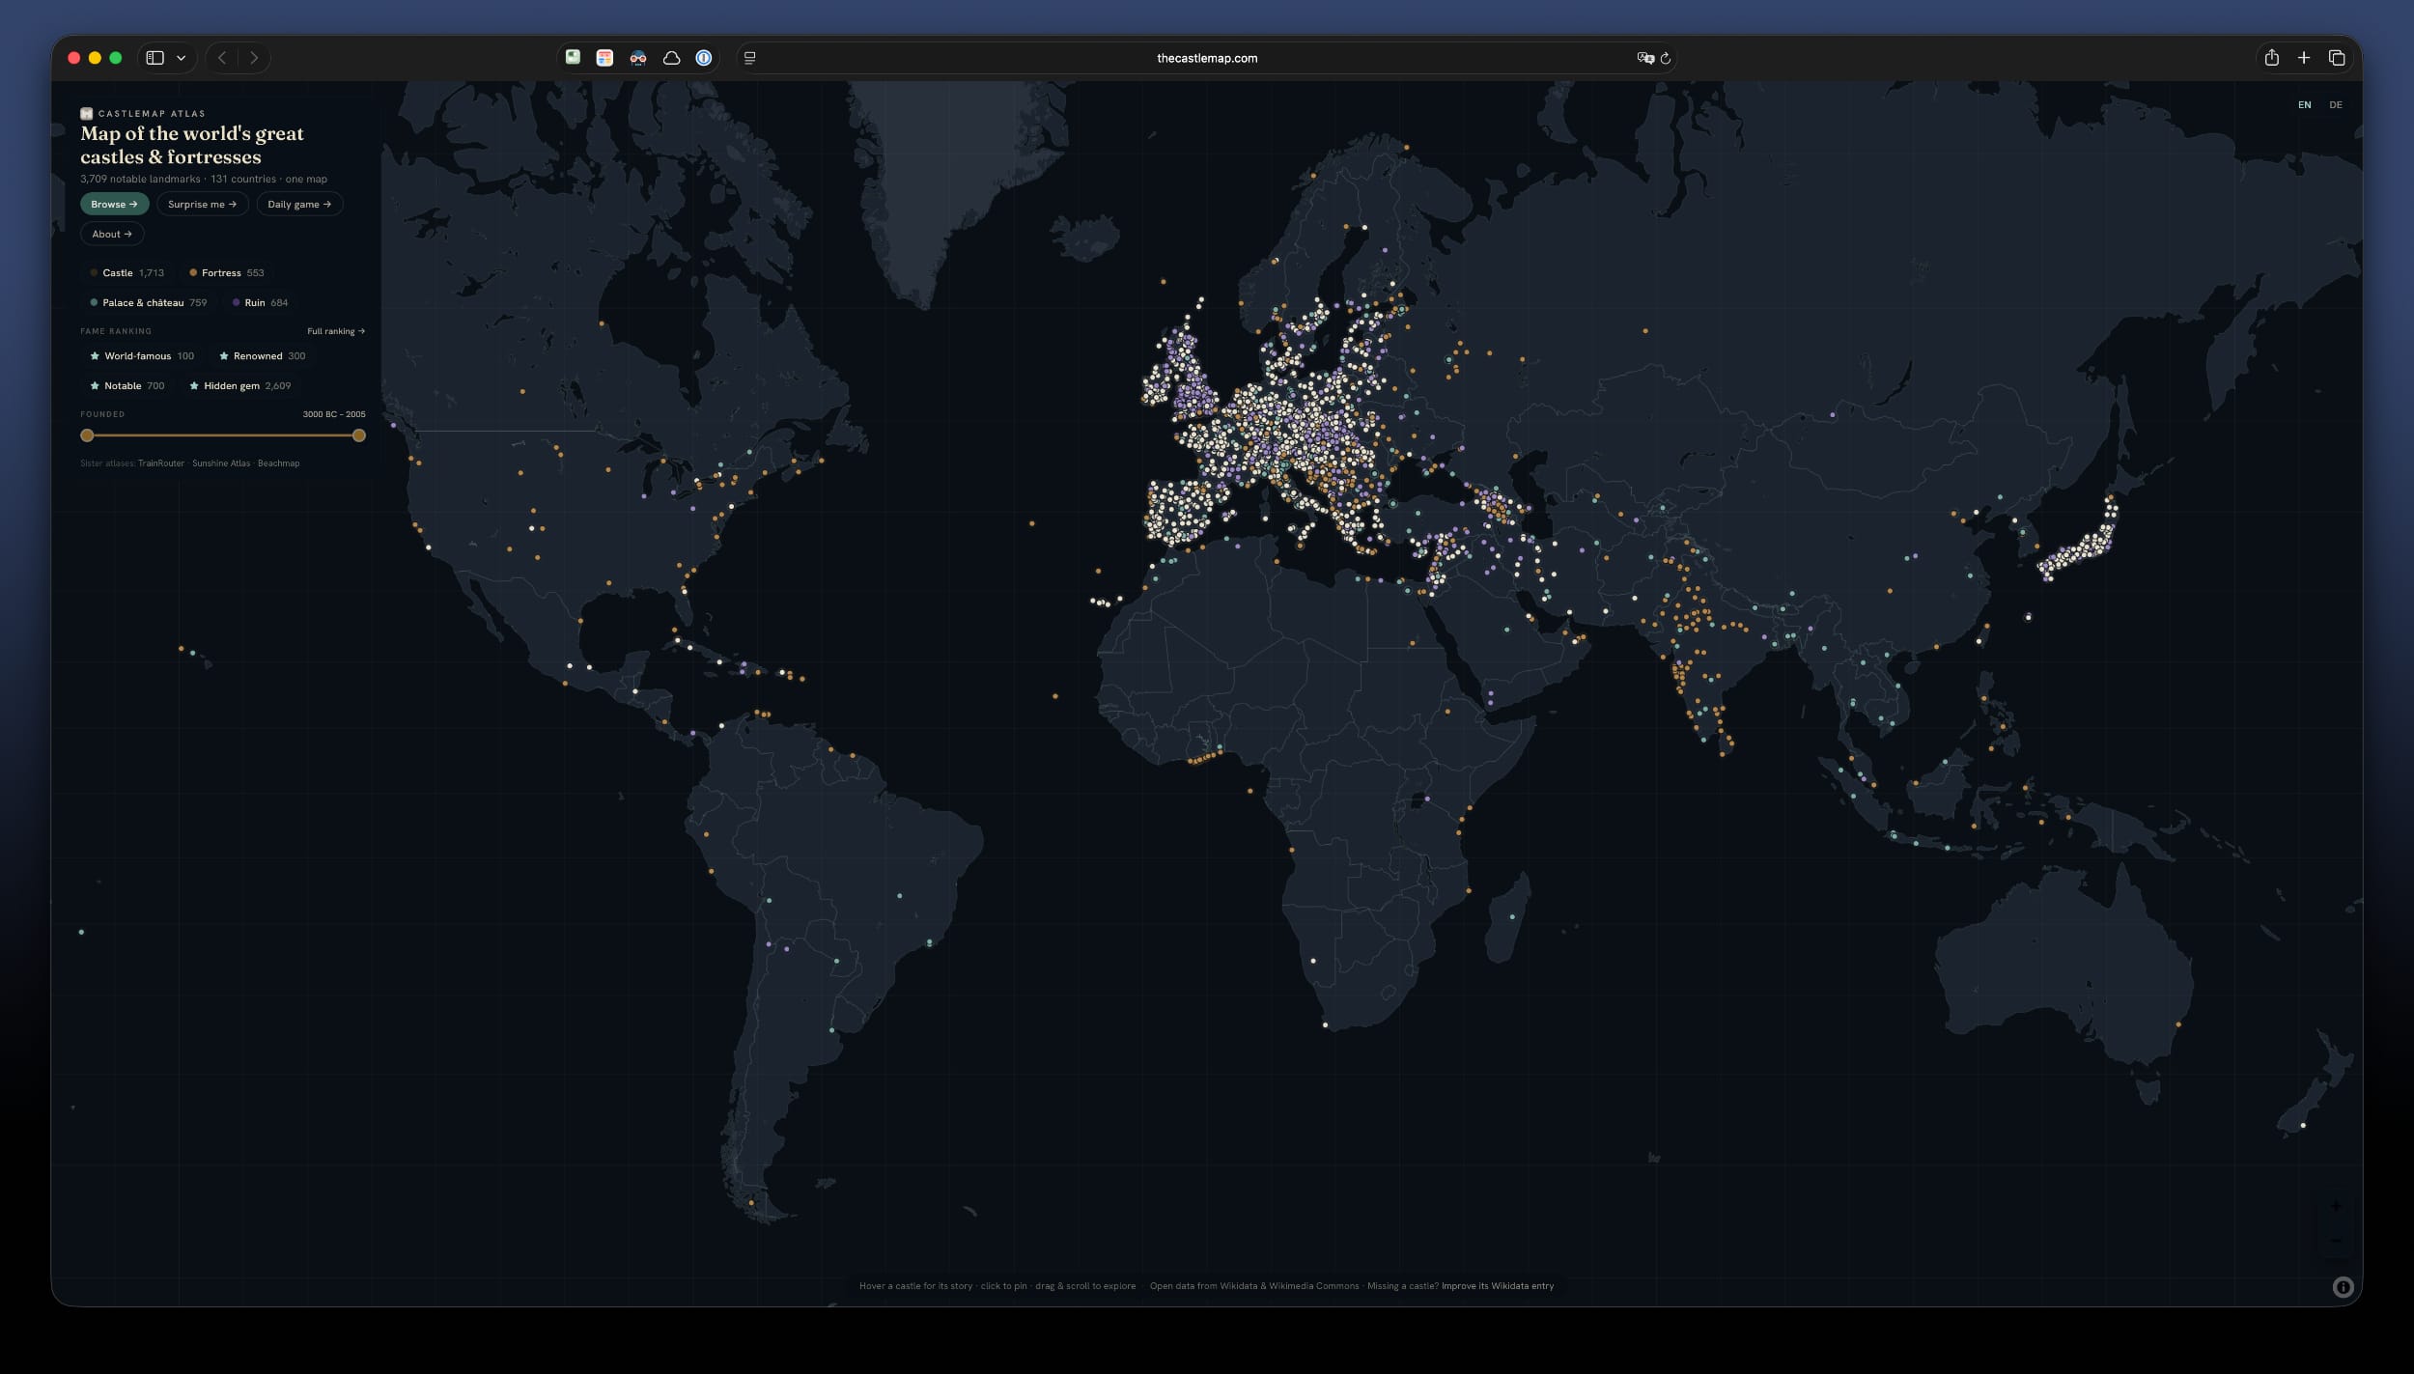Open the Sunshine Atlas link

point(221,463)
